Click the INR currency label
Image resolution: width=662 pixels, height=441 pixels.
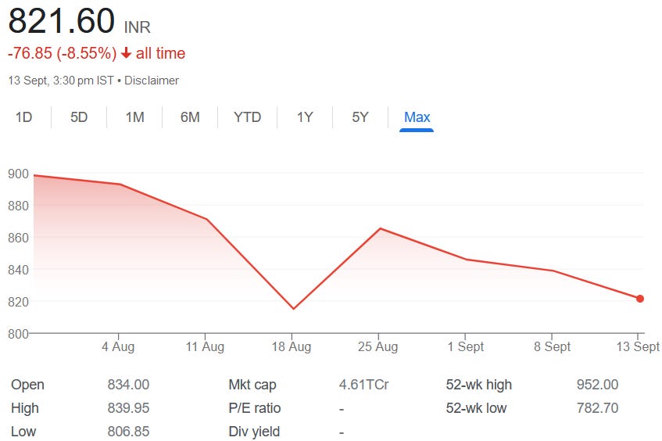coord(138,27)
